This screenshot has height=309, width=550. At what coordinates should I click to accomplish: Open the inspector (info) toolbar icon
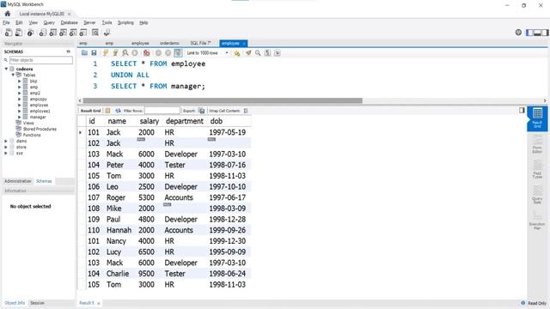pos(31,33)
